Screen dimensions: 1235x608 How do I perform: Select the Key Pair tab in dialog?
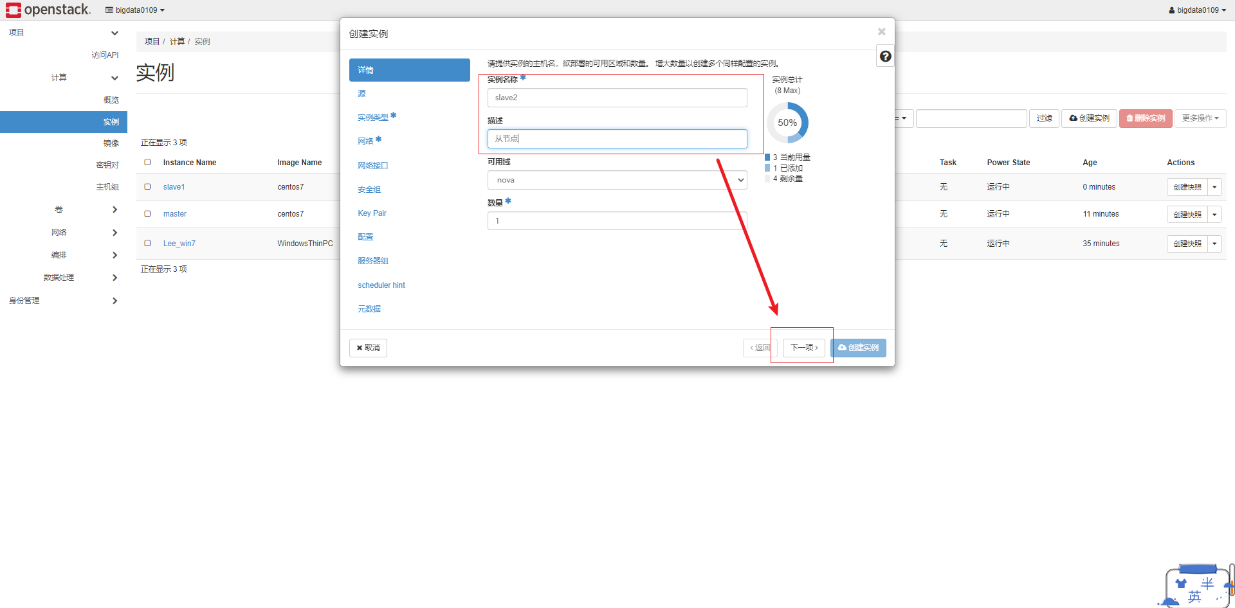click(372, 213)
